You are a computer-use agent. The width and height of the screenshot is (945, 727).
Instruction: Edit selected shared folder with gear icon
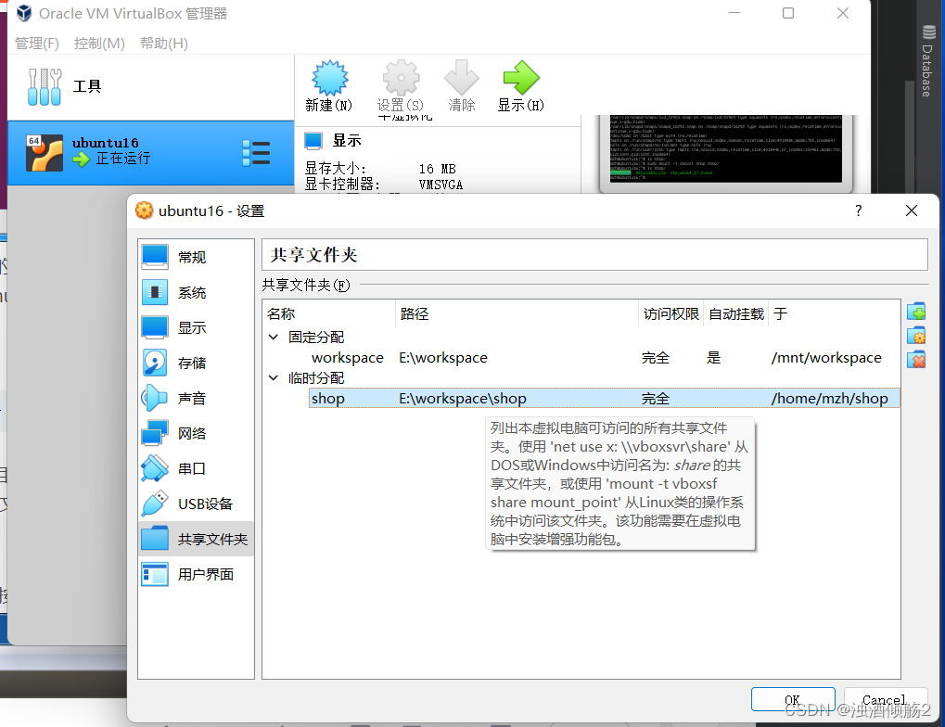[x=916, y=336]
